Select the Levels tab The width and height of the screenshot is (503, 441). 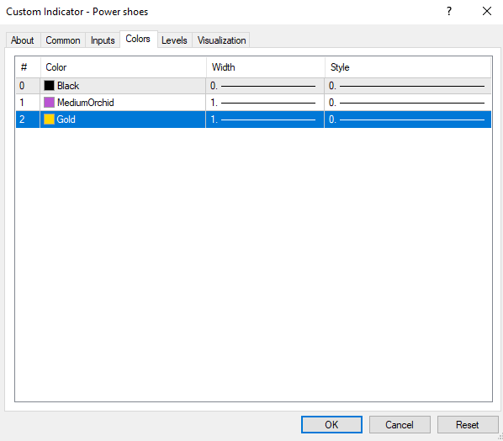click(174, 40)
